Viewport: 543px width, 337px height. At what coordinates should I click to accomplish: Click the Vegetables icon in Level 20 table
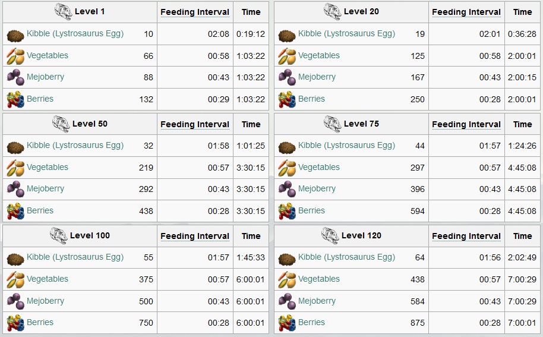[287, 56]
